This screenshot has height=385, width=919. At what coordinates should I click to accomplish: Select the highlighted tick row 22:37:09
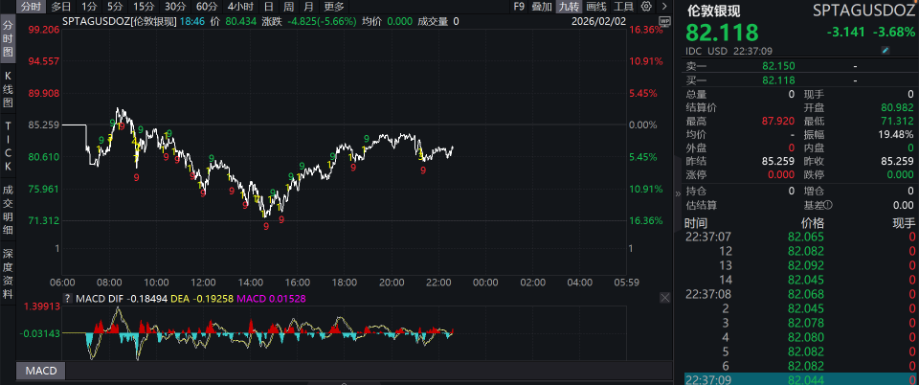(x=800, y=379)
